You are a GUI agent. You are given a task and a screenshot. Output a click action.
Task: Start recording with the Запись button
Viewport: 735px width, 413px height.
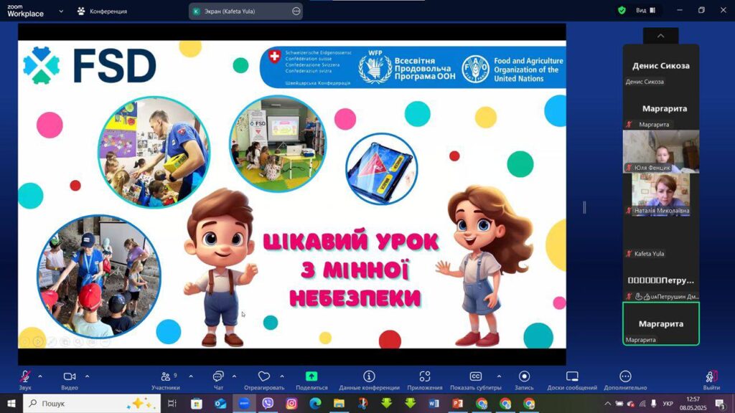524,380
